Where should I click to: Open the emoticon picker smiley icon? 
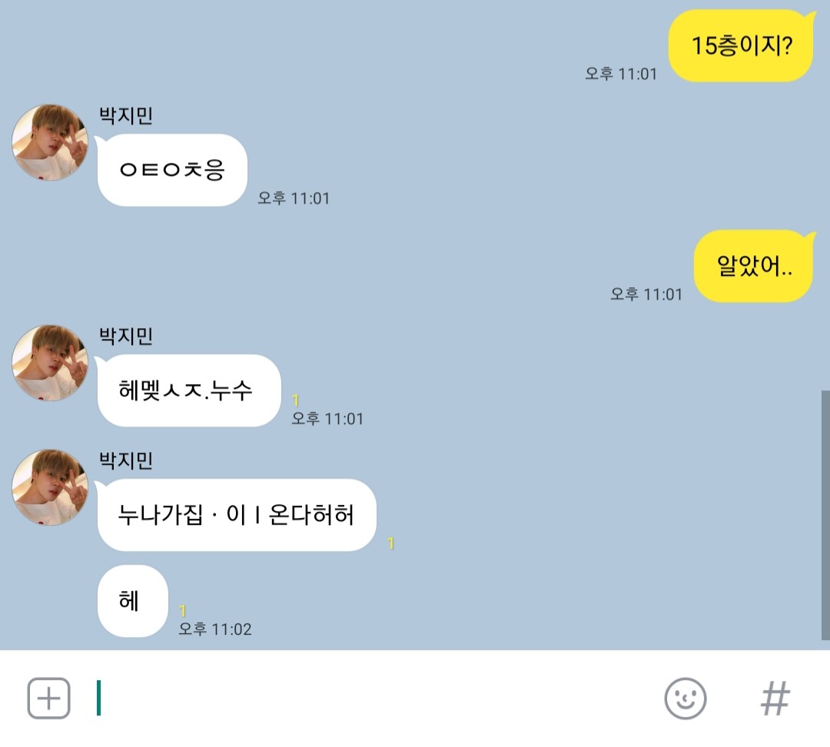tap(685, 699)
